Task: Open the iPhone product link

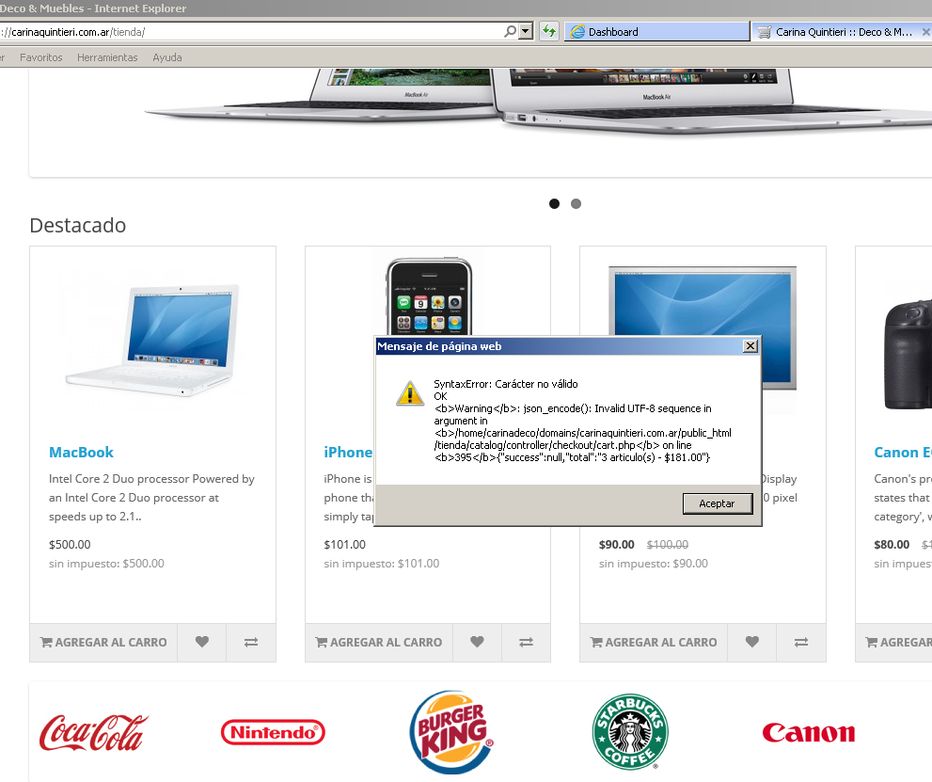Action: click(x=348, y=453)
